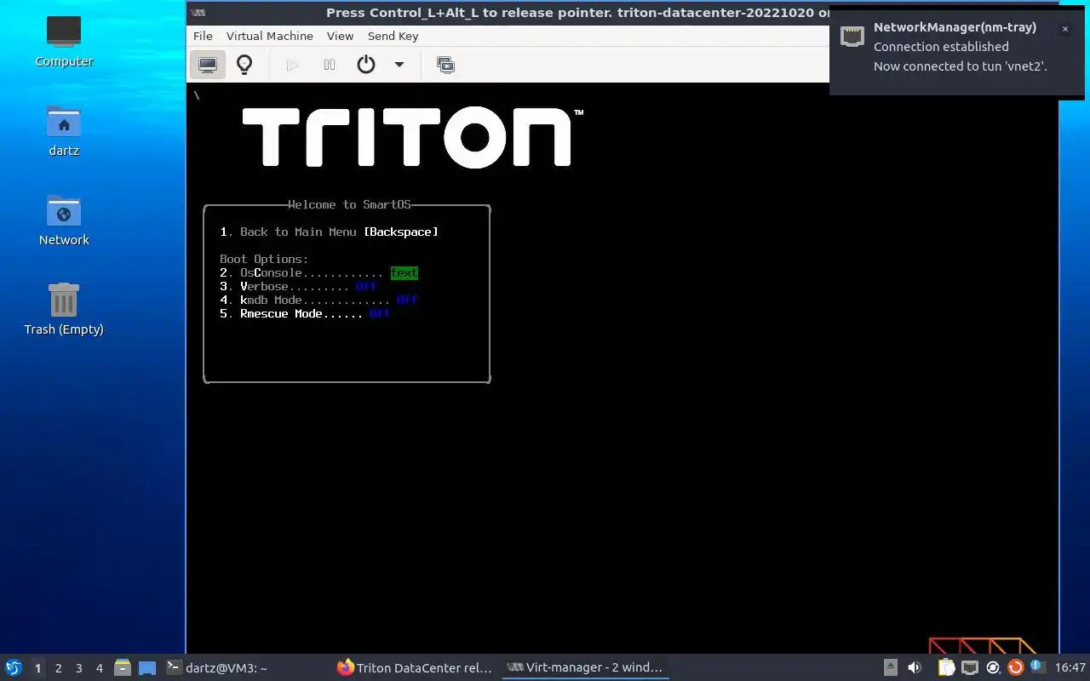Open the dartz home folder icon

(64, 130)
